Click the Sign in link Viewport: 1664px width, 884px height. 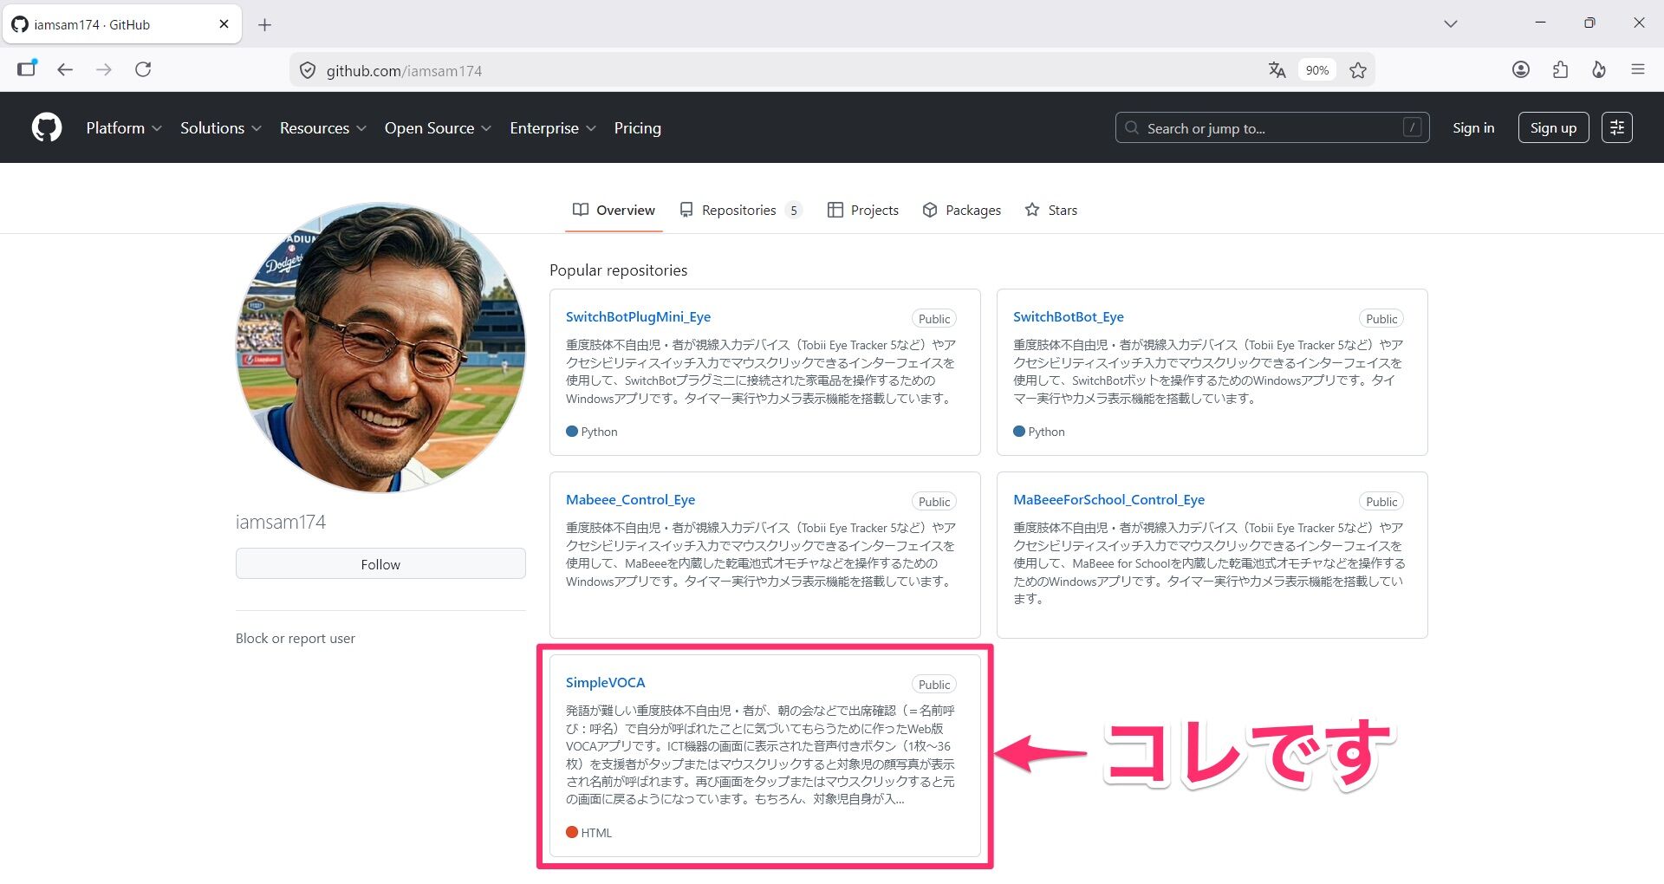click(x=1473, y=127)
